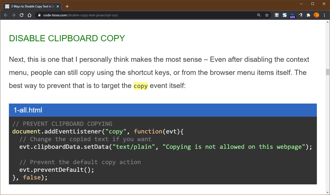Open the grey spheres extension
The width and height of the screenshot is (330, 195).
point(301,15)
